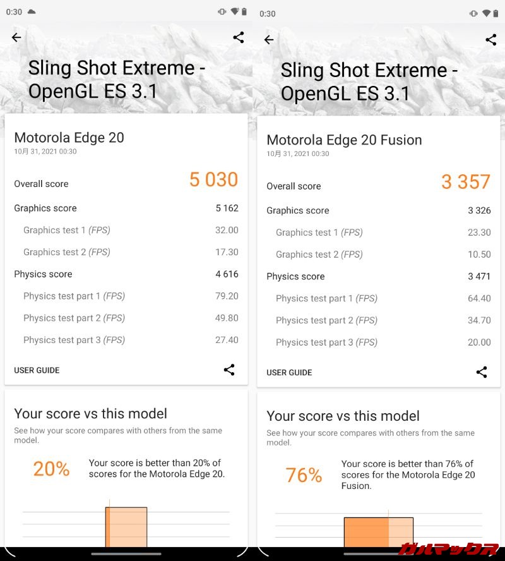Viewport: 505px width, 561px height.
Task: Tap cloud icon in left status bar
Action: point(32,12)
